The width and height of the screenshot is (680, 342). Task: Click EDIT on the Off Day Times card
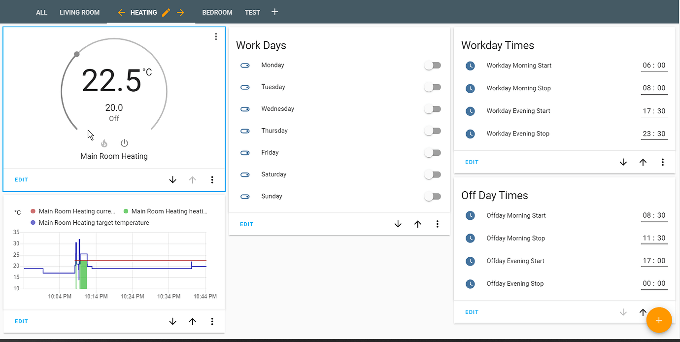coord(472,312)
